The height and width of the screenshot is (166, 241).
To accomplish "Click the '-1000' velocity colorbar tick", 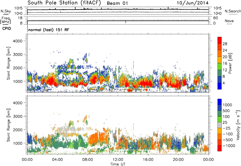I will 229,146.
